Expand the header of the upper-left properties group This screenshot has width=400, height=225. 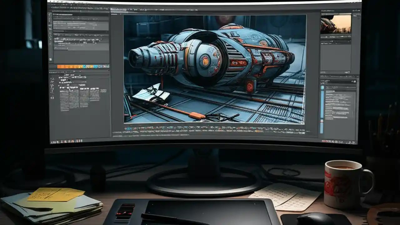(x=62, y=14)
